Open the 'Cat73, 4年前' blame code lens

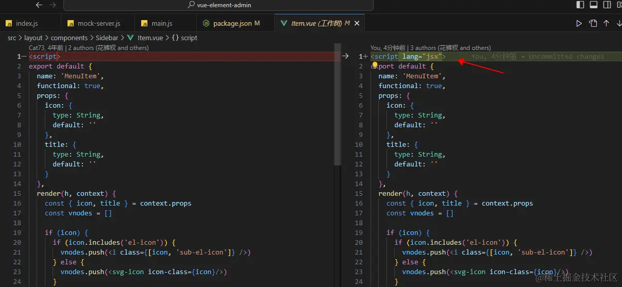click(46, 47)
